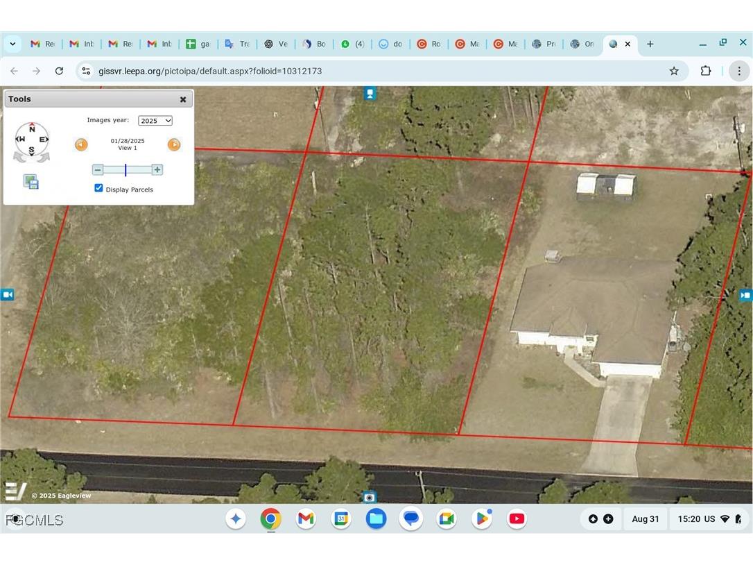The image size is (753, 565).
Task: Open Gmail from the shelf
Action: [x=306, y=518]
